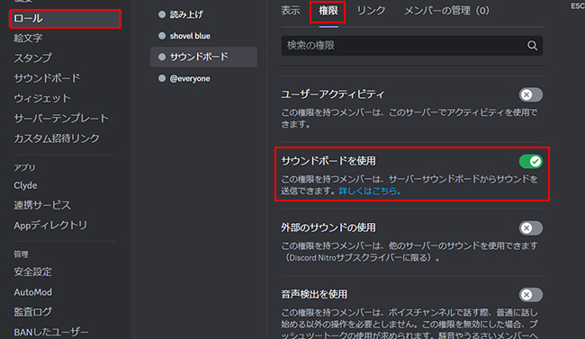Viewport: 585px width, 339px height.
Task: Click the アプリ section header
Action: 24,167
